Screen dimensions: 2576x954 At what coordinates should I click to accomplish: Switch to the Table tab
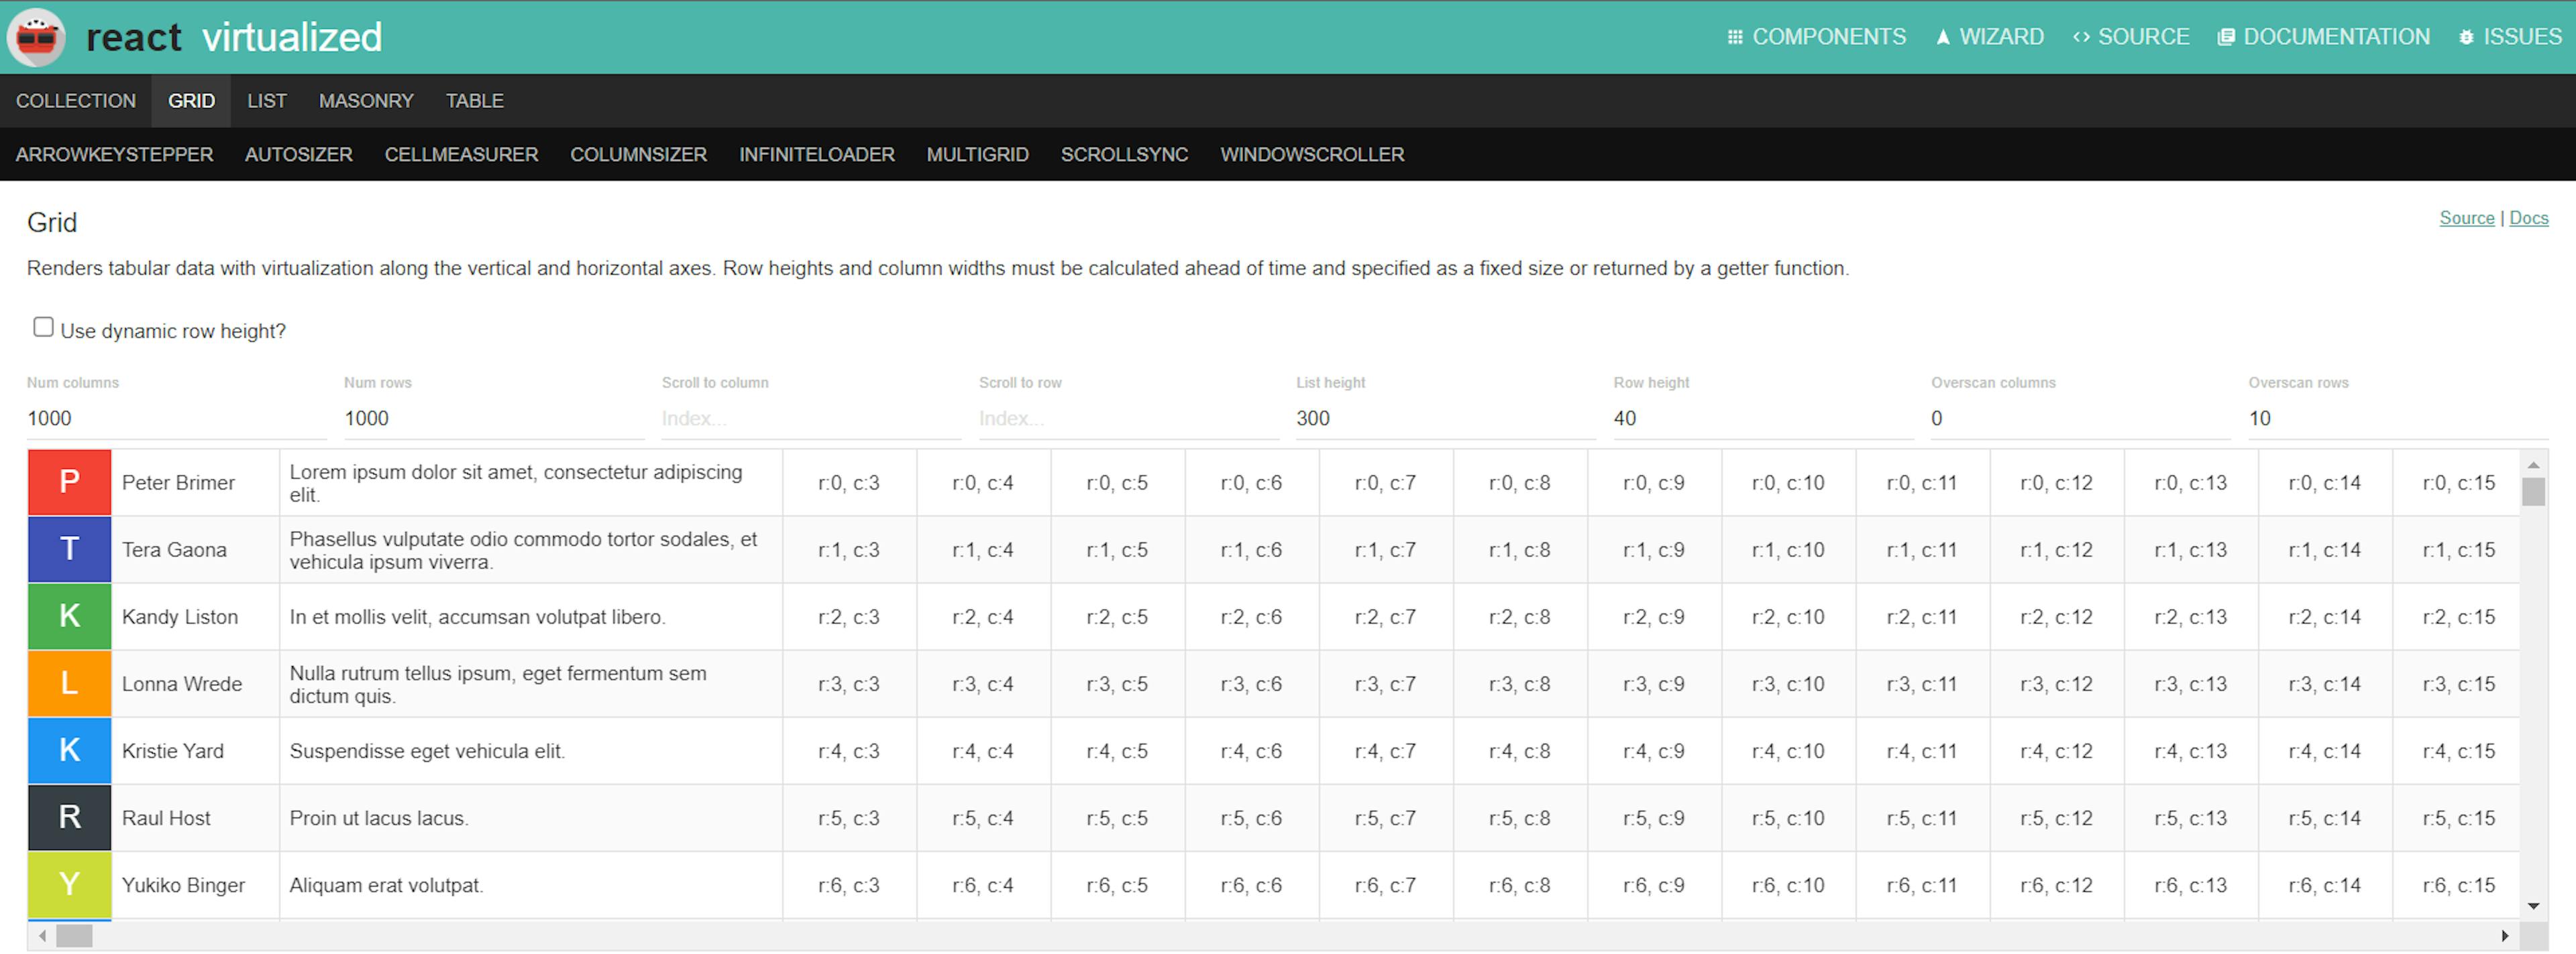coord(474,101)
